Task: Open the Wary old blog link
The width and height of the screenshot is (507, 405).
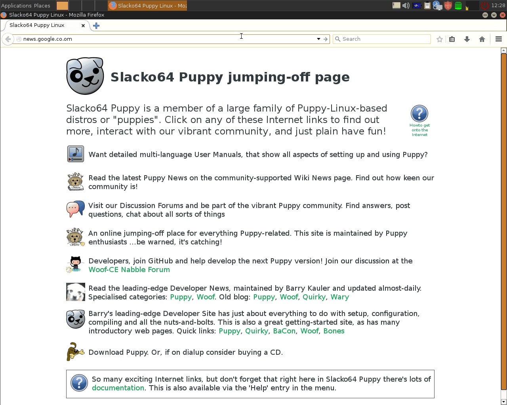Action: pos(340,297)
